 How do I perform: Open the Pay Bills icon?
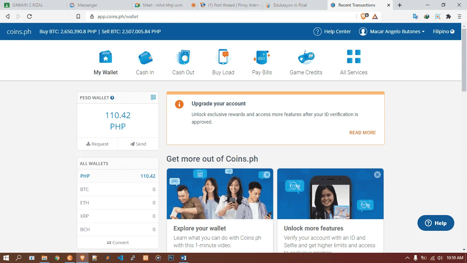(262, 57)
